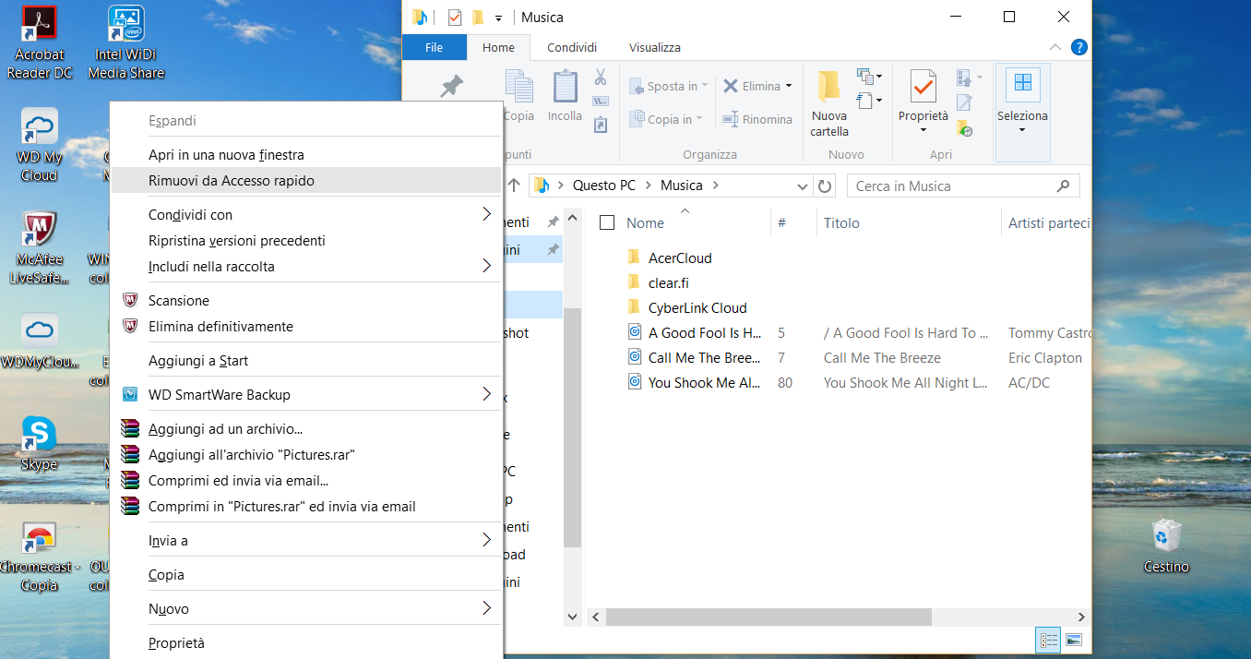The height and width of the screenshot is (659, 1251).
Task: Click the blue Help question mark button
Action: point(1079,47)
